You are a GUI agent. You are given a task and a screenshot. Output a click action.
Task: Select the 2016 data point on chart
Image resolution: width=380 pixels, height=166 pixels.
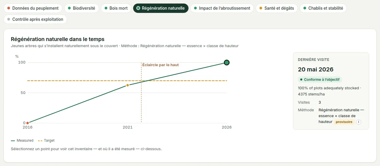pyautogui.click(x=28, y=123)
